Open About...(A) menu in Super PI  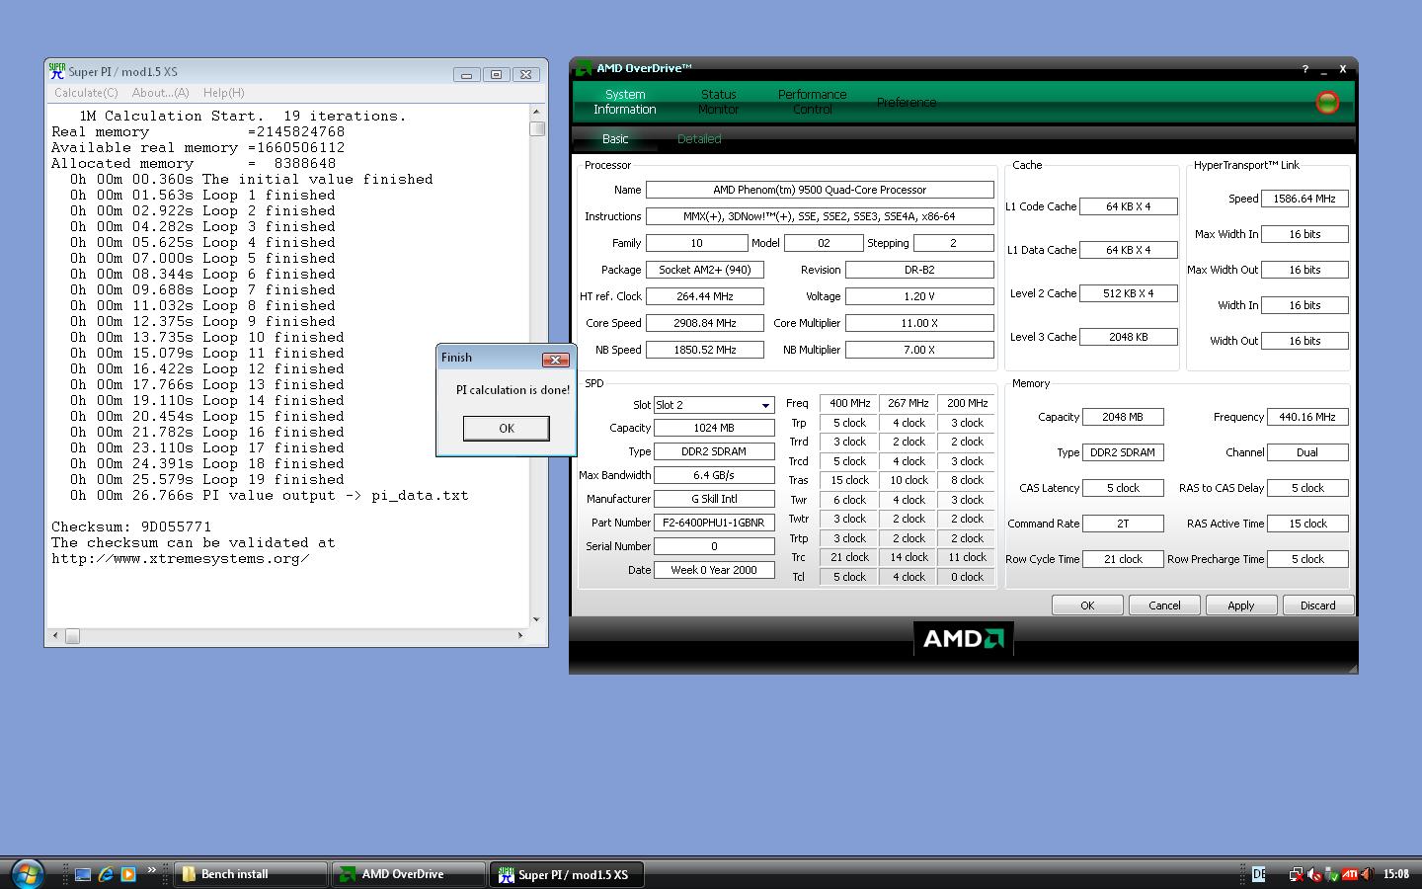click(x=160, y=93)
